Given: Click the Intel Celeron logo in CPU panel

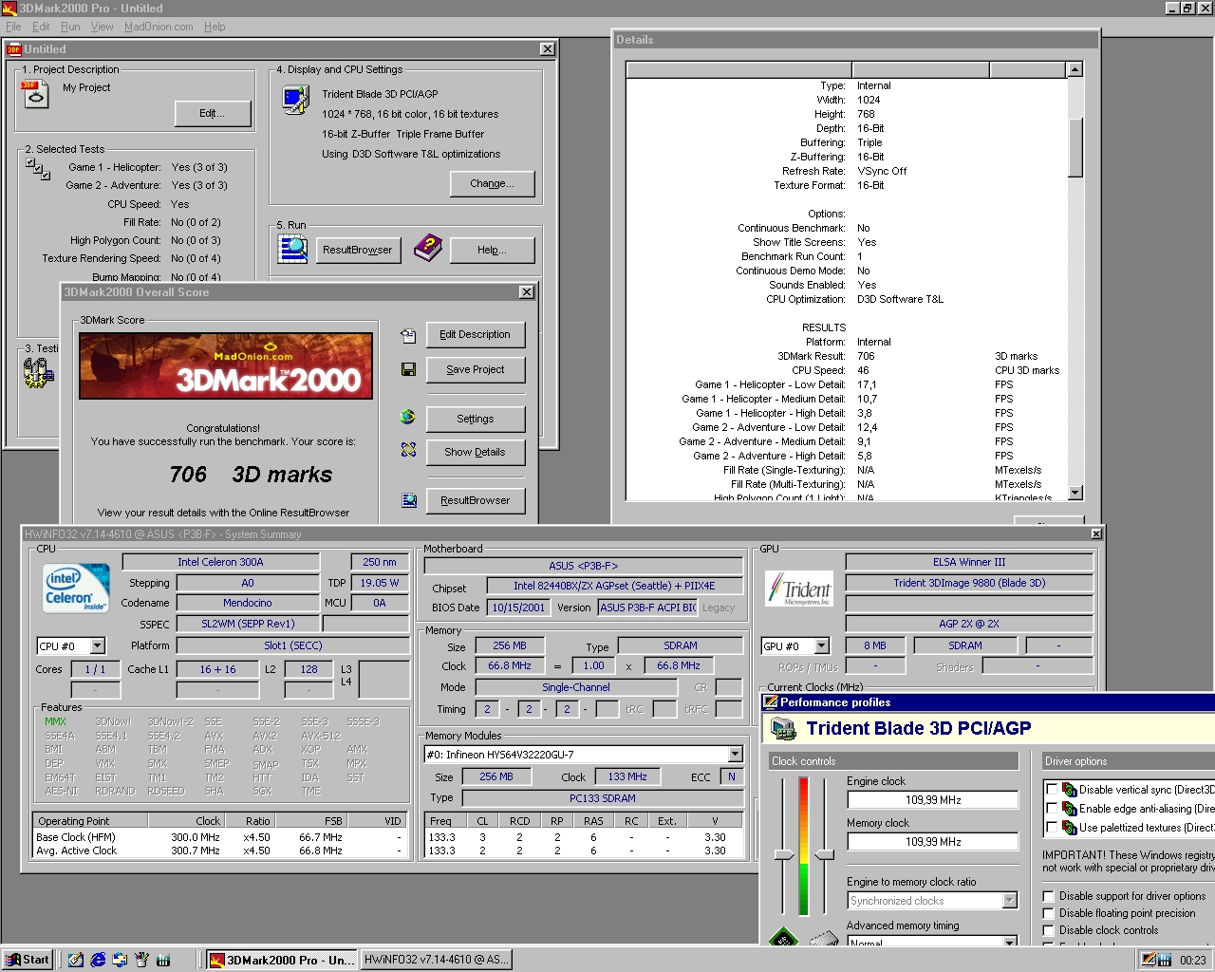Looking at the screenshot, I should click(74, 589).
